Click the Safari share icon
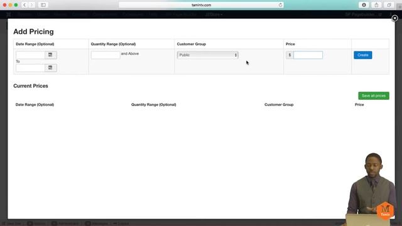The width and height of the screenshot is (402, 226). (x=376, y=5)
